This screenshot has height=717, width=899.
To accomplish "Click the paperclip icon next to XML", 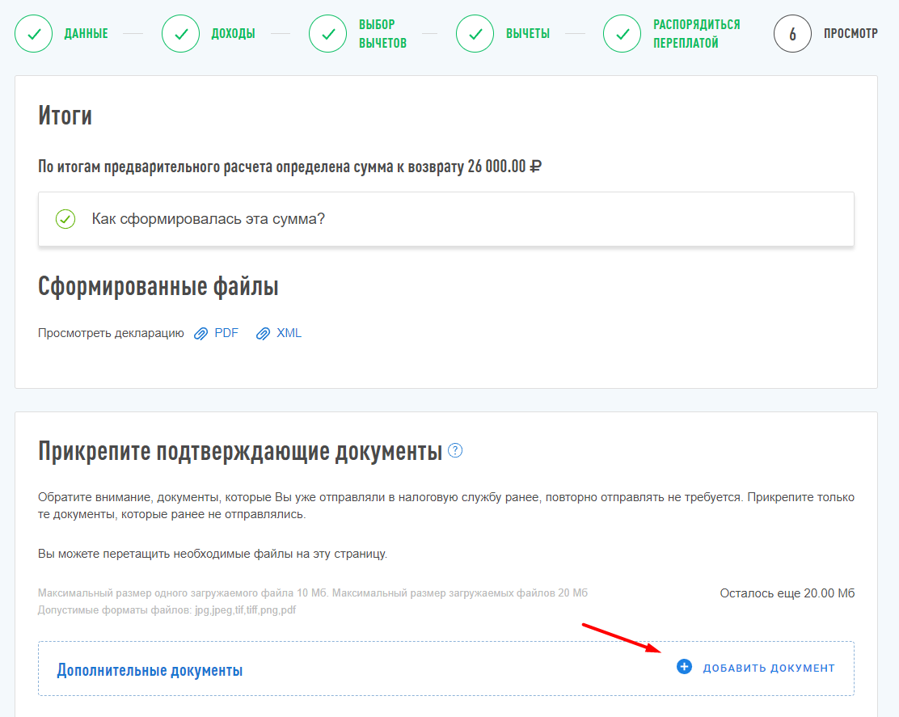I will tap(264, 334).
